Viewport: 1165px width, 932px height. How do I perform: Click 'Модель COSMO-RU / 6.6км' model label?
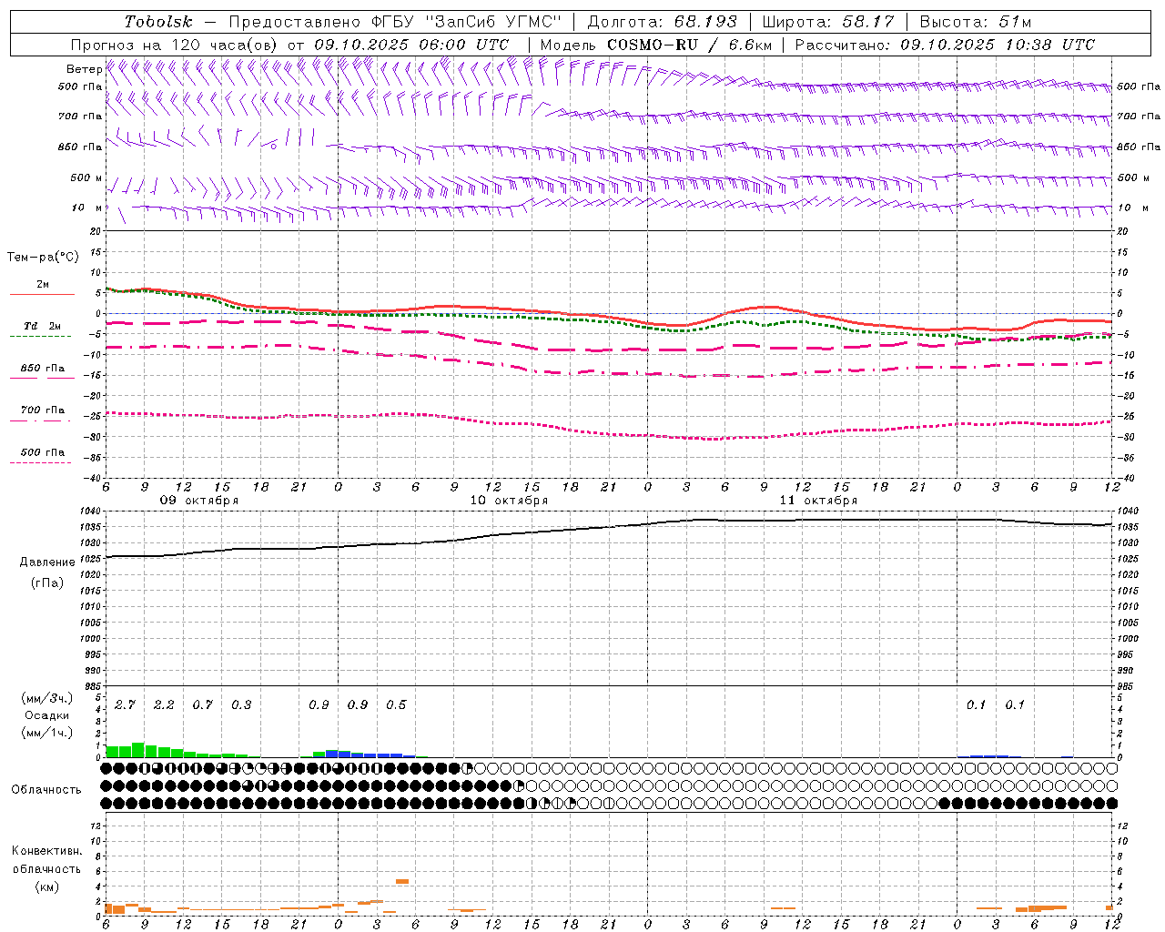656,45
